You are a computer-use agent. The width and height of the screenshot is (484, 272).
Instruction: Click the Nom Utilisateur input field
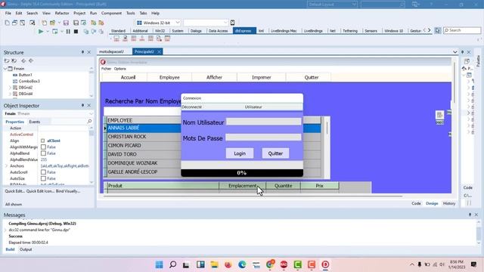pyautogui.click(x=264, y=122)
